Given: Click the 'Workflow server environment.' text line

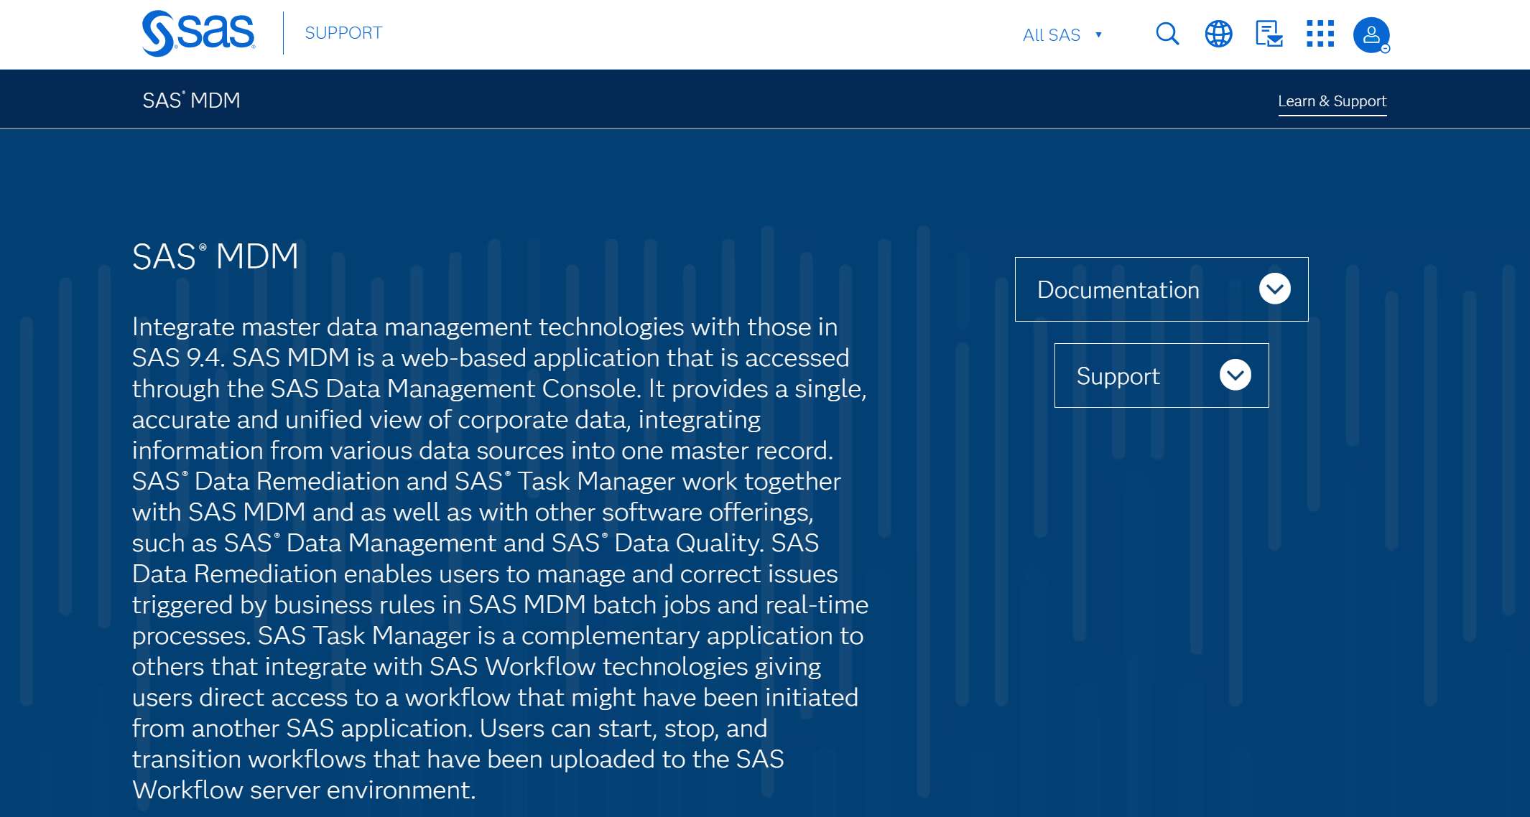Looking at the screenshot, I should pyautogui.click(x=304, y=790).
